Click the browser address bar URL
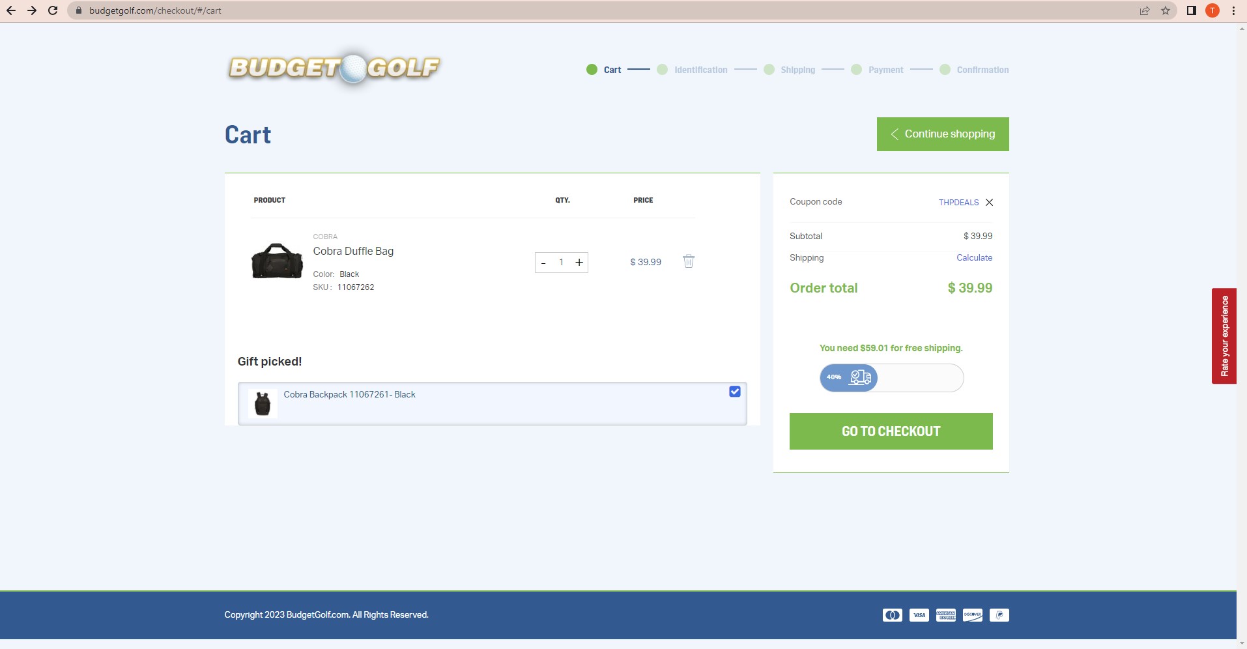Viewport: 1247px width, 649px height. [x=155, y=10]
